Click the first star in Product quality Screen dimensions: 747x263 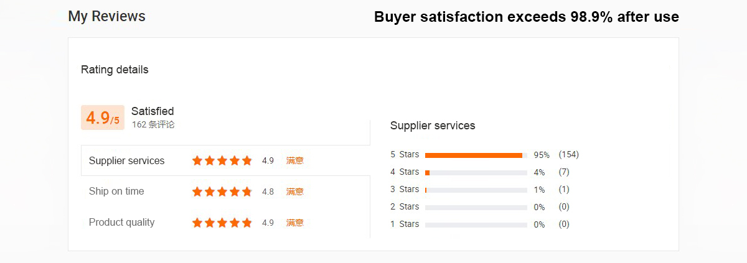[x=197, y=223]
